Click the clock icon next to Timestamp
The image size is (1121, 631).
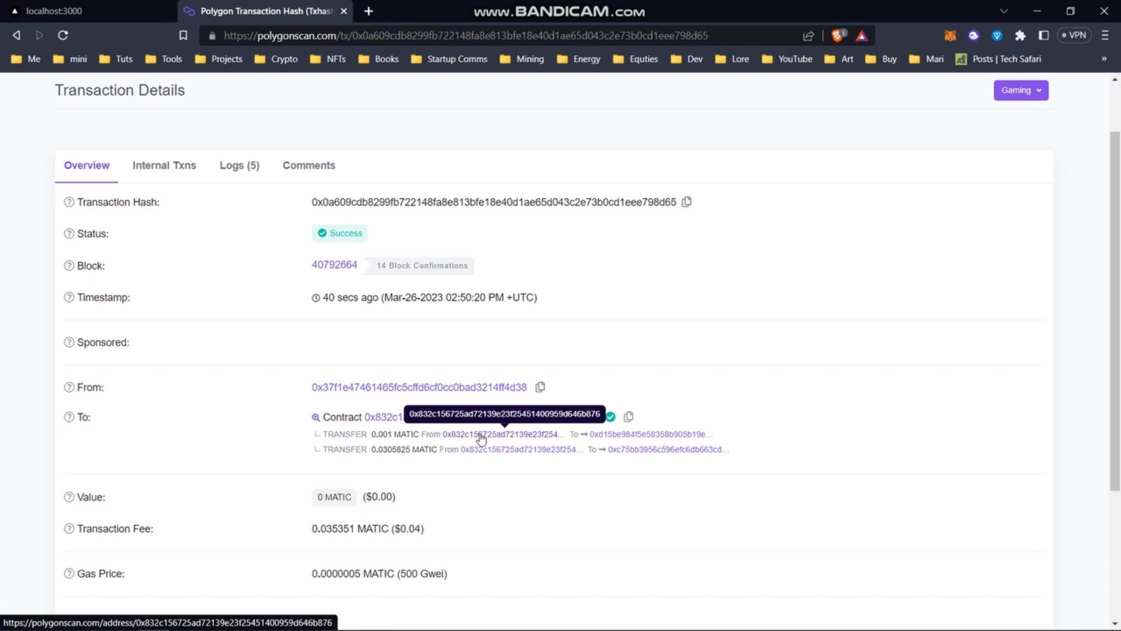tap(315, 297)
